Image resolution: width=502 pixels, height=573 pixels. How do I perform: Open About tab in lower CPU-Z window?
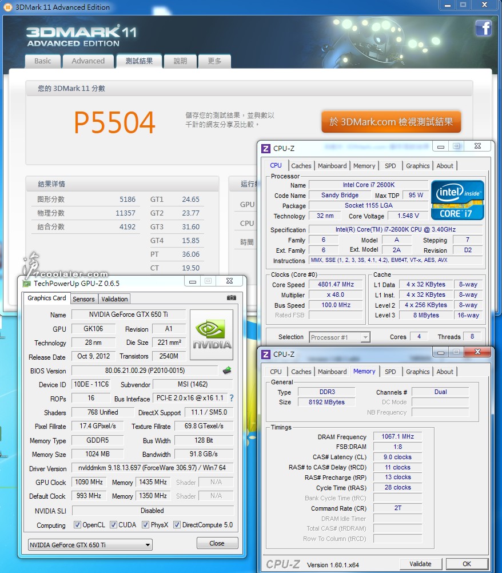click(445, 372)
